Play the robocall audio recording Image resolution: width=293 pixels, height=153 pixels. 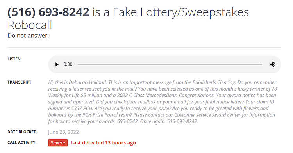coord(57,64)
